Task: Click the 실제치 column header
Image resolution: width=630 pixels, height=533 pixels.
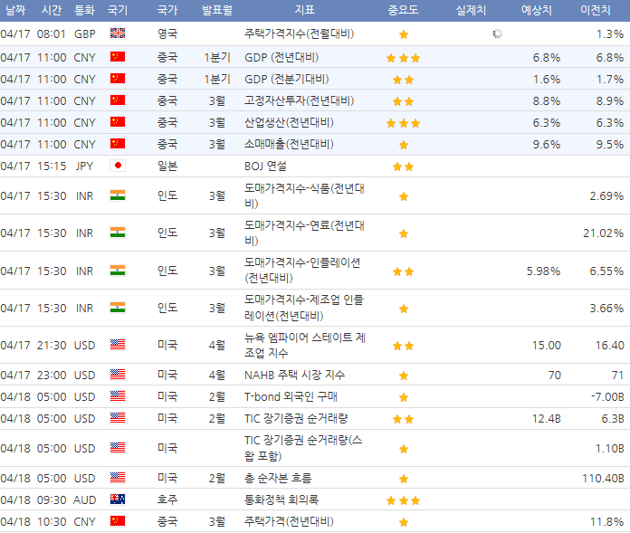Action: [471, 10]
